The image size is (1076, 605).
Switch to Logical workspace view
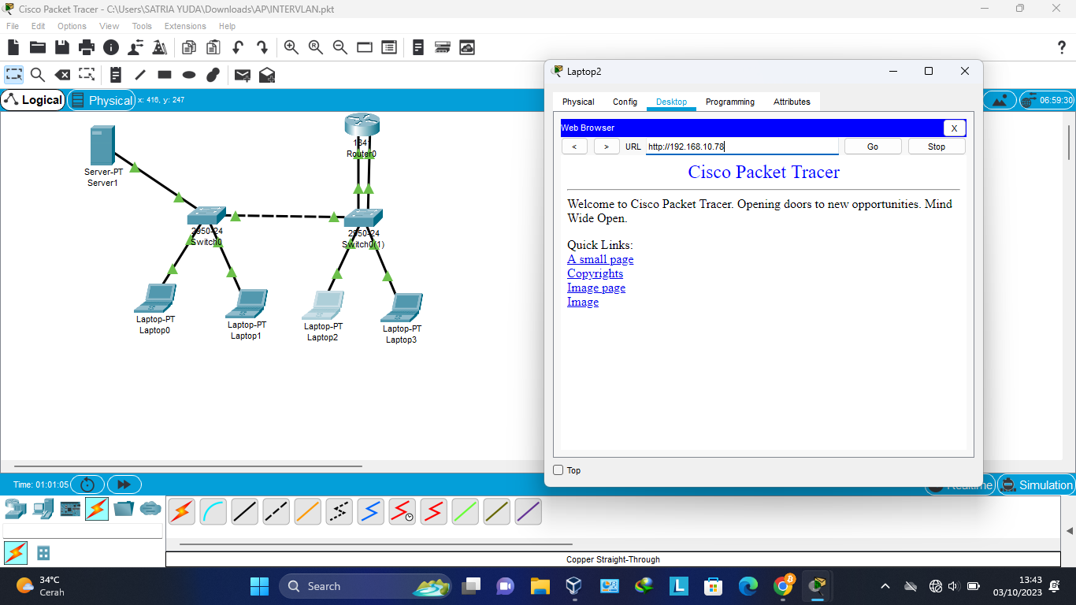click(33, 100)
